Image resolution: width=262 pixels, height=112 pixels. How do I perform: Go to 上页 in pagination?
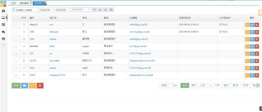[x=202, y=85]
